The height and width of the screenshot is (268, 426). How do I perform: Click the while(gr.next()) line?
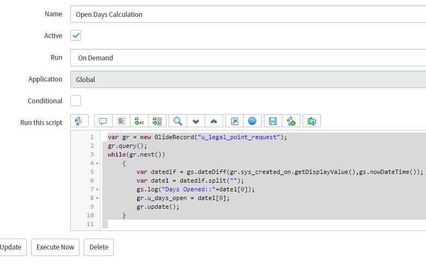pyautogui.click(x=136, y=154)
